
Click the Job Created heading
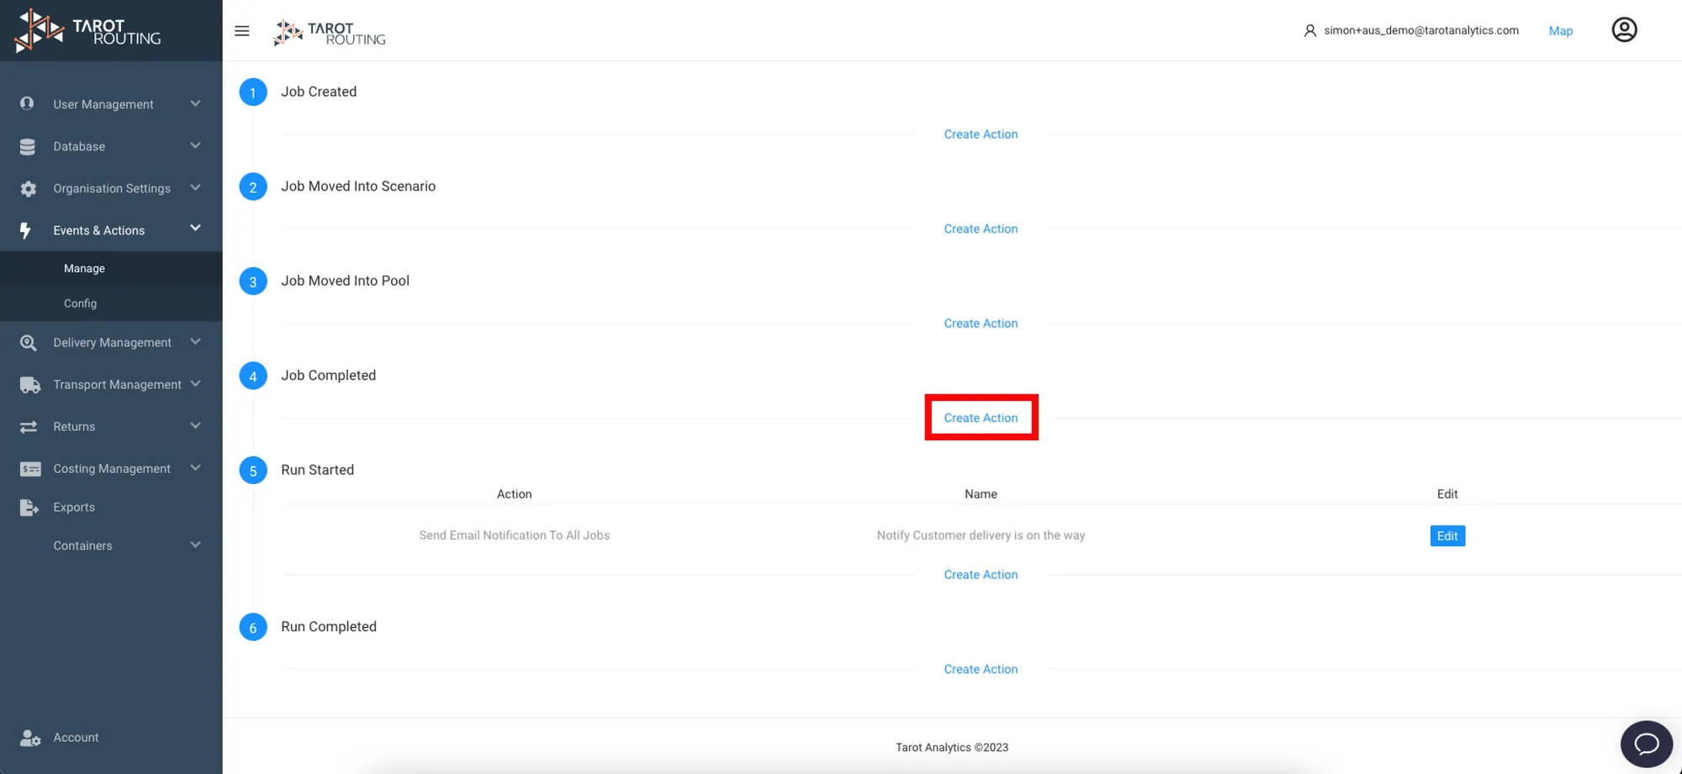pos(319,92)
